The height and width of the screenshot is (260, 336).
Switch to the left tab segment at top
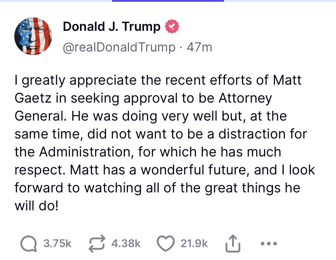point(56,1)
